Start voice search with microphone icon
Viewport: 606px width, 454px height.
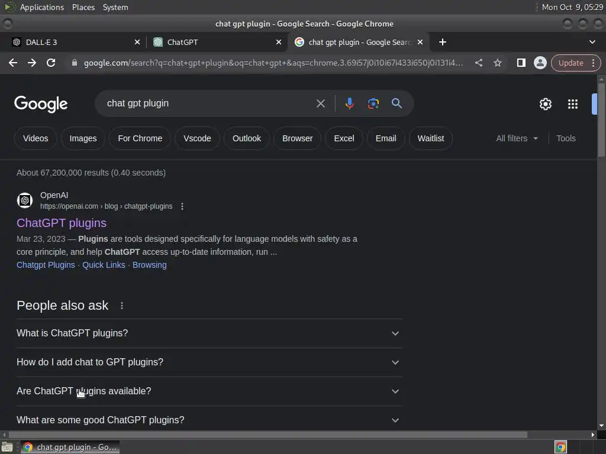click(349, 103)
